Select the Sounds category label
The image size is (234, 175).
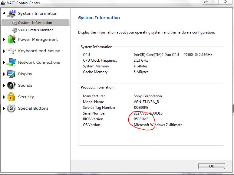point(25,85)
